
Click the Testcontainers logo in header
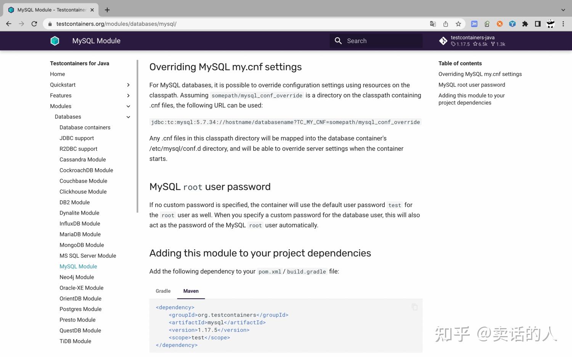(55, 41)
